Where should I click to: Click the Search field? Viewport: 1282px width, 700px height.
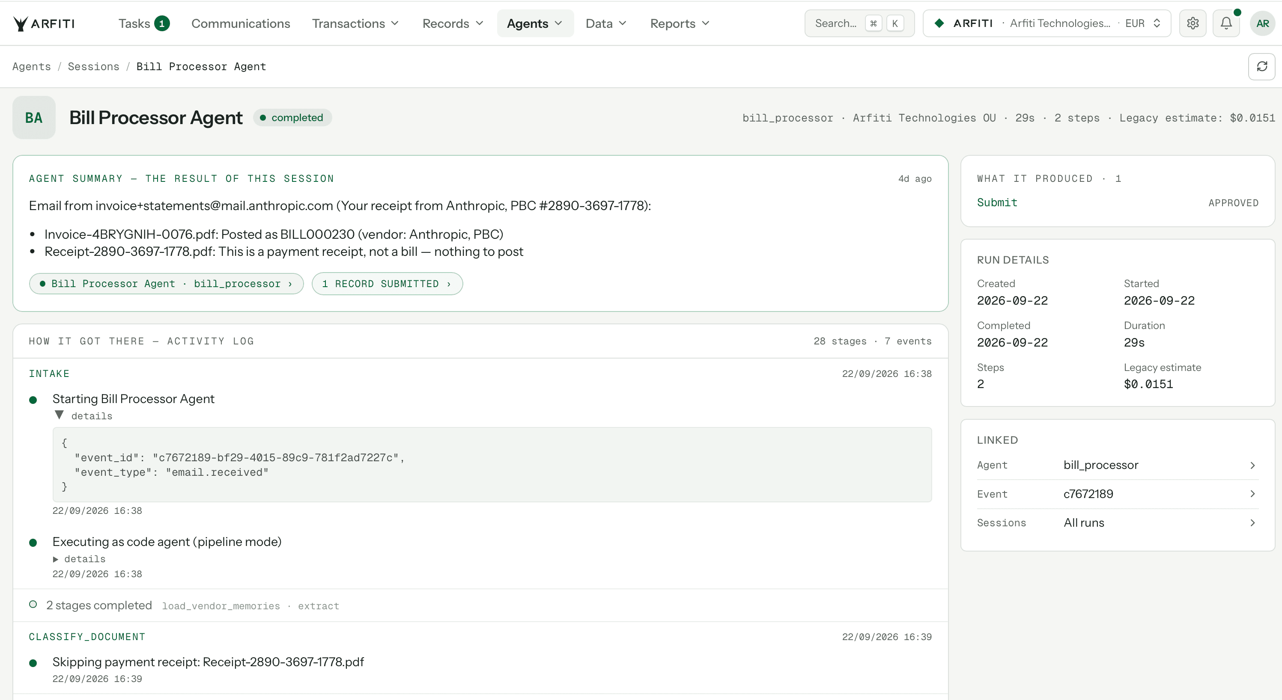[x=859, y=24]
